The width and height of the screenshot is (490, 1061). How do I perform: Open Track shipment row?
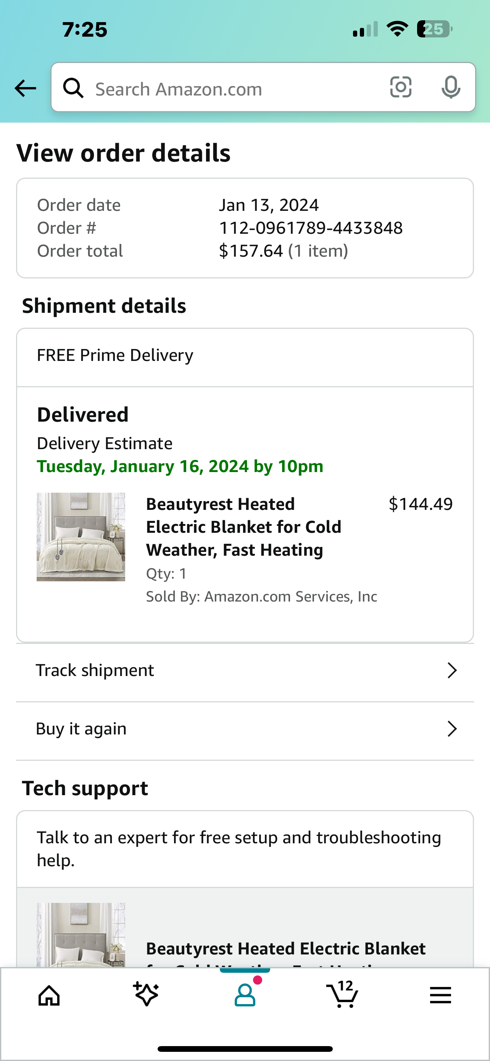click(245, 671)
